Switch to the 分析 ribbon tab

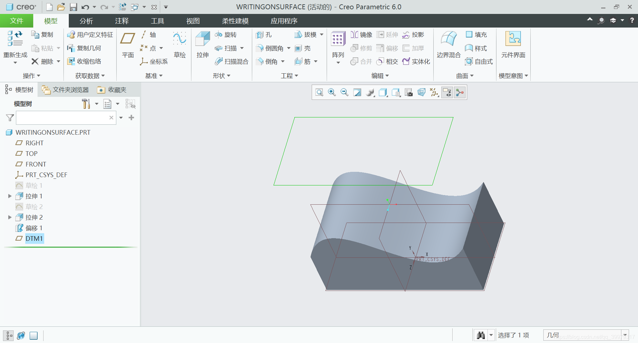(x=86, y=21)
